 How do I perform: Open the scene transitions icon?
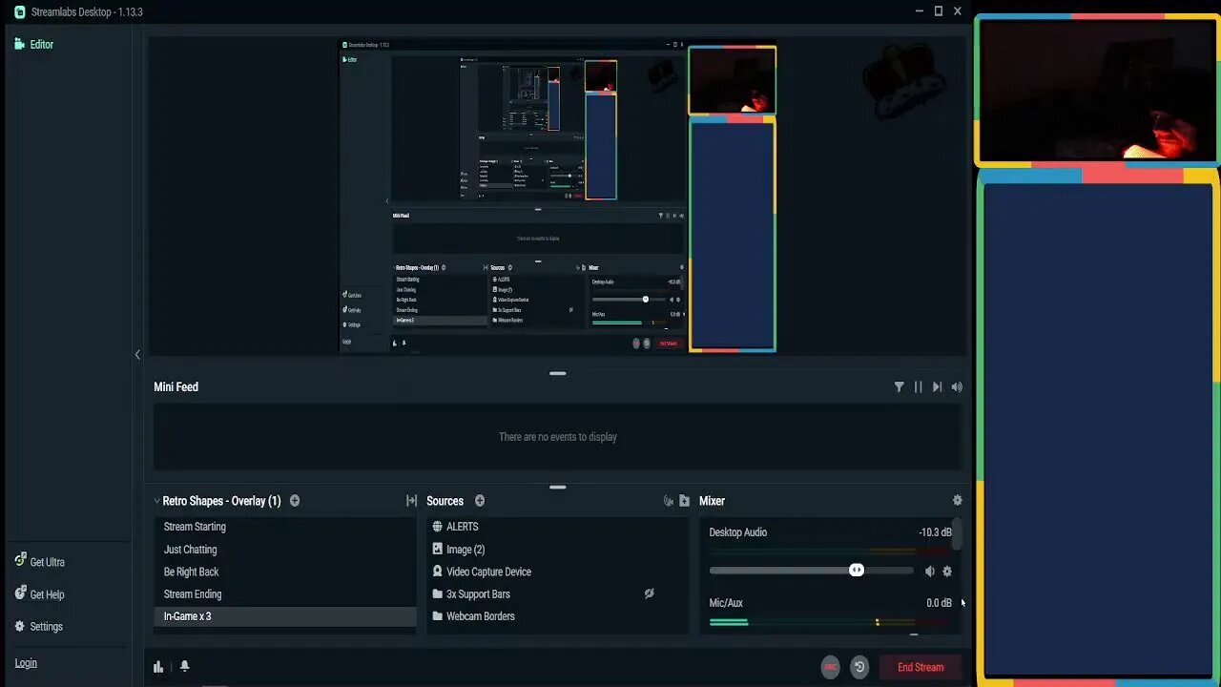tap(411, 501)
